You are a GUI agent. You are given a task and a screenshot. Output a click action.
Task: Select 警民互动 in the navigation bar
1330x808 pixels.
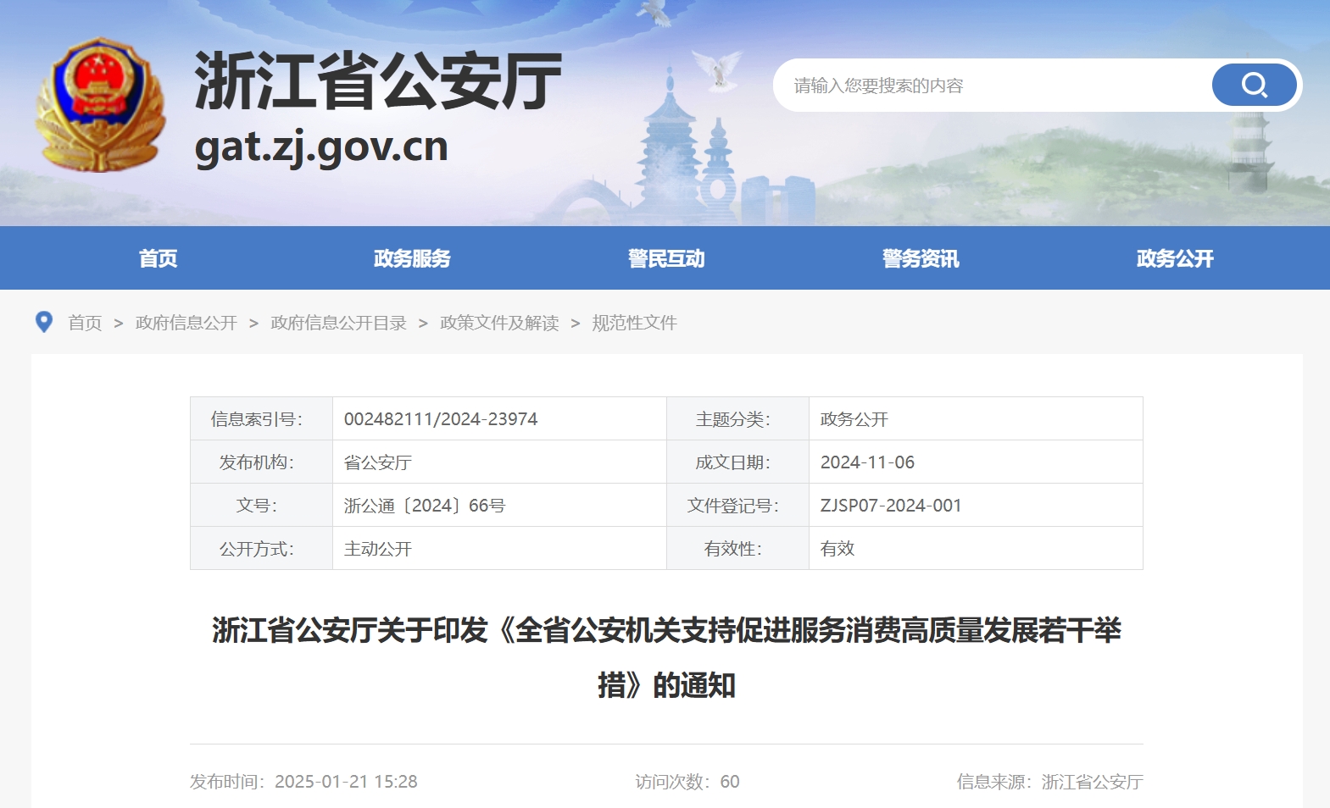click(666, 258)
